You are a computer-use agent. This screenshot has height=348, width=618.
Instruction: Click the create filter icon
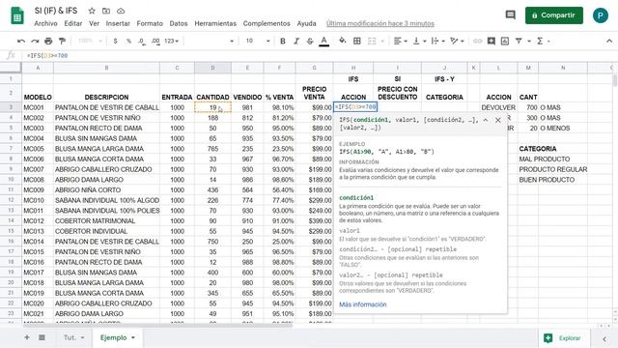point(520,41)
